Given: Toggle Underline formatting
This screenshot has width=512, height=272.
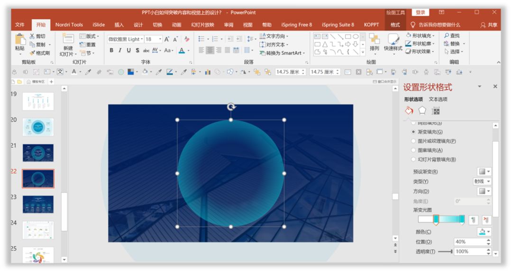Looking at the screenshot, I should tap(128, 50).
